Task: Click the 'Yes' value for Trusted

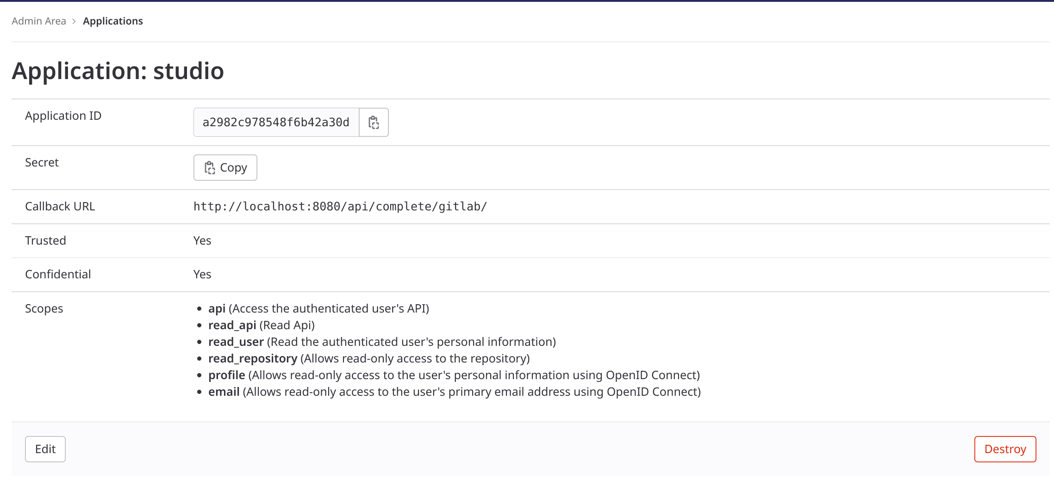Action: click(202, 240)
